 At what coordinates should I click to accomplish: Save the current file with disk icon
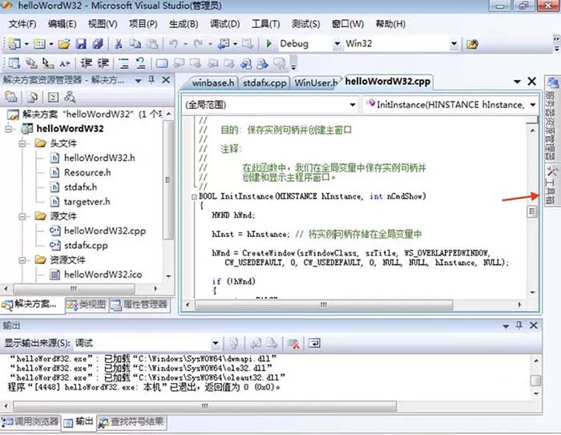[81, 44]
